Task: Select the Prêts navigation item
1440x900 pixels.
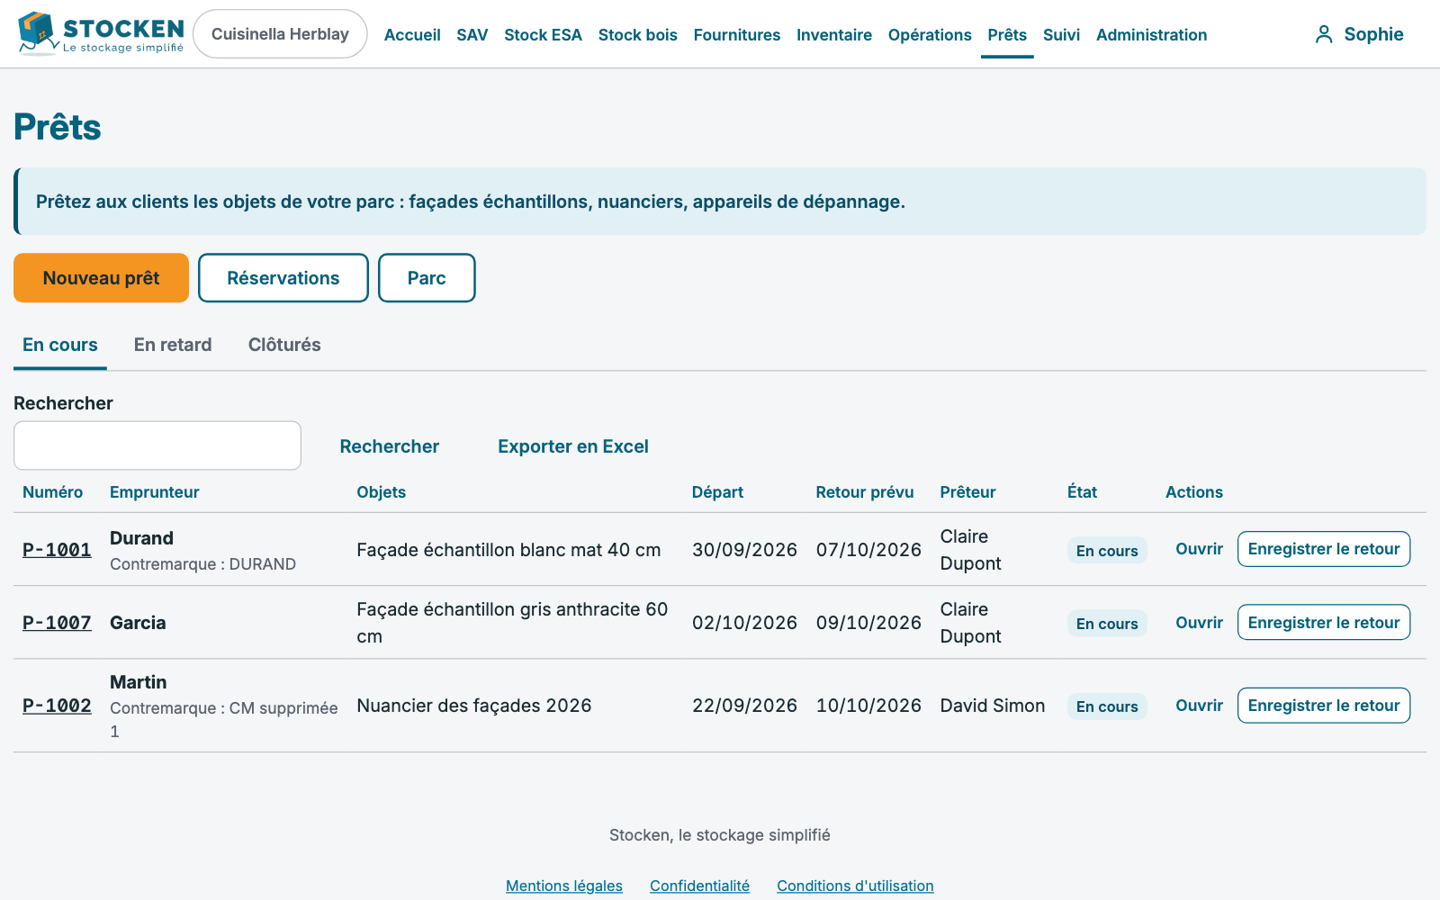Action: pyautogui.click(x=1007, y=35)
